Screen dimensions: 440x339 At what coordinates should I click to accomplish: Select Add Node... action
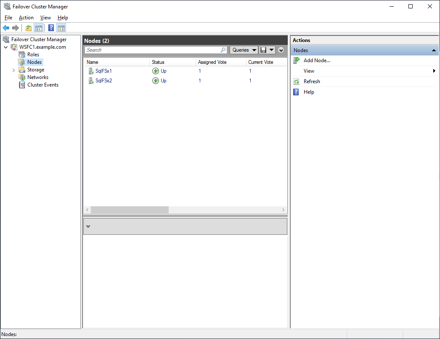tap(317, 60)
